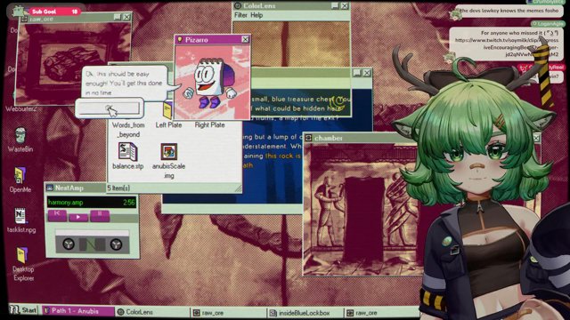Click the NeatAmp progress slider bar

tap(92, 233)
